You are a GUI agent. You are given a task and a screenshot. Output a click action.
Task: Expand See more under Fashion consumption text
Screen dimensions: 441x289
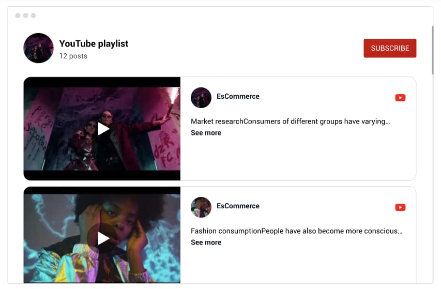(x=206, y=242)
